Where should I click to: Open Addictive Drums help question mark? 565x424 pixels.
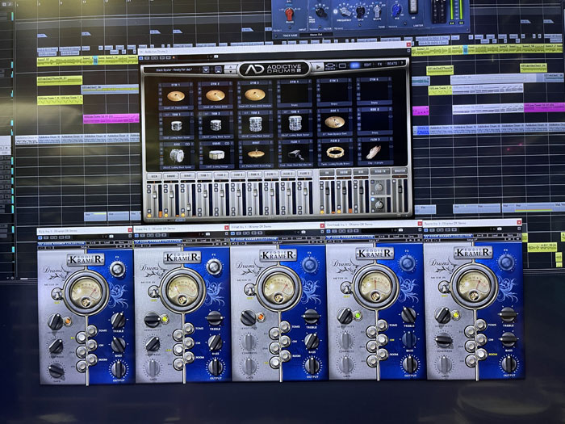click(403, 64)
